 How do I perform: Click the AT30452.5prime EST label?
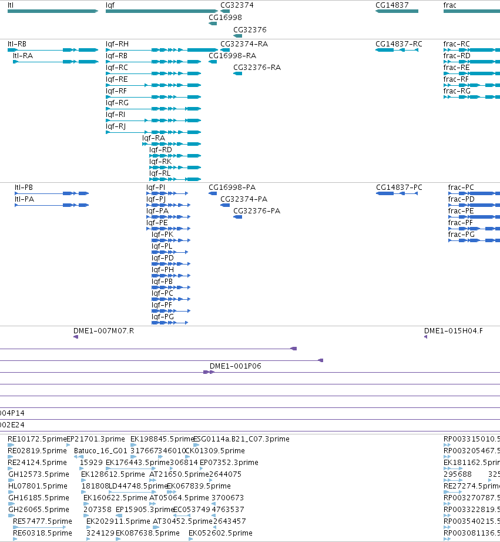click(x=183, y=521)
